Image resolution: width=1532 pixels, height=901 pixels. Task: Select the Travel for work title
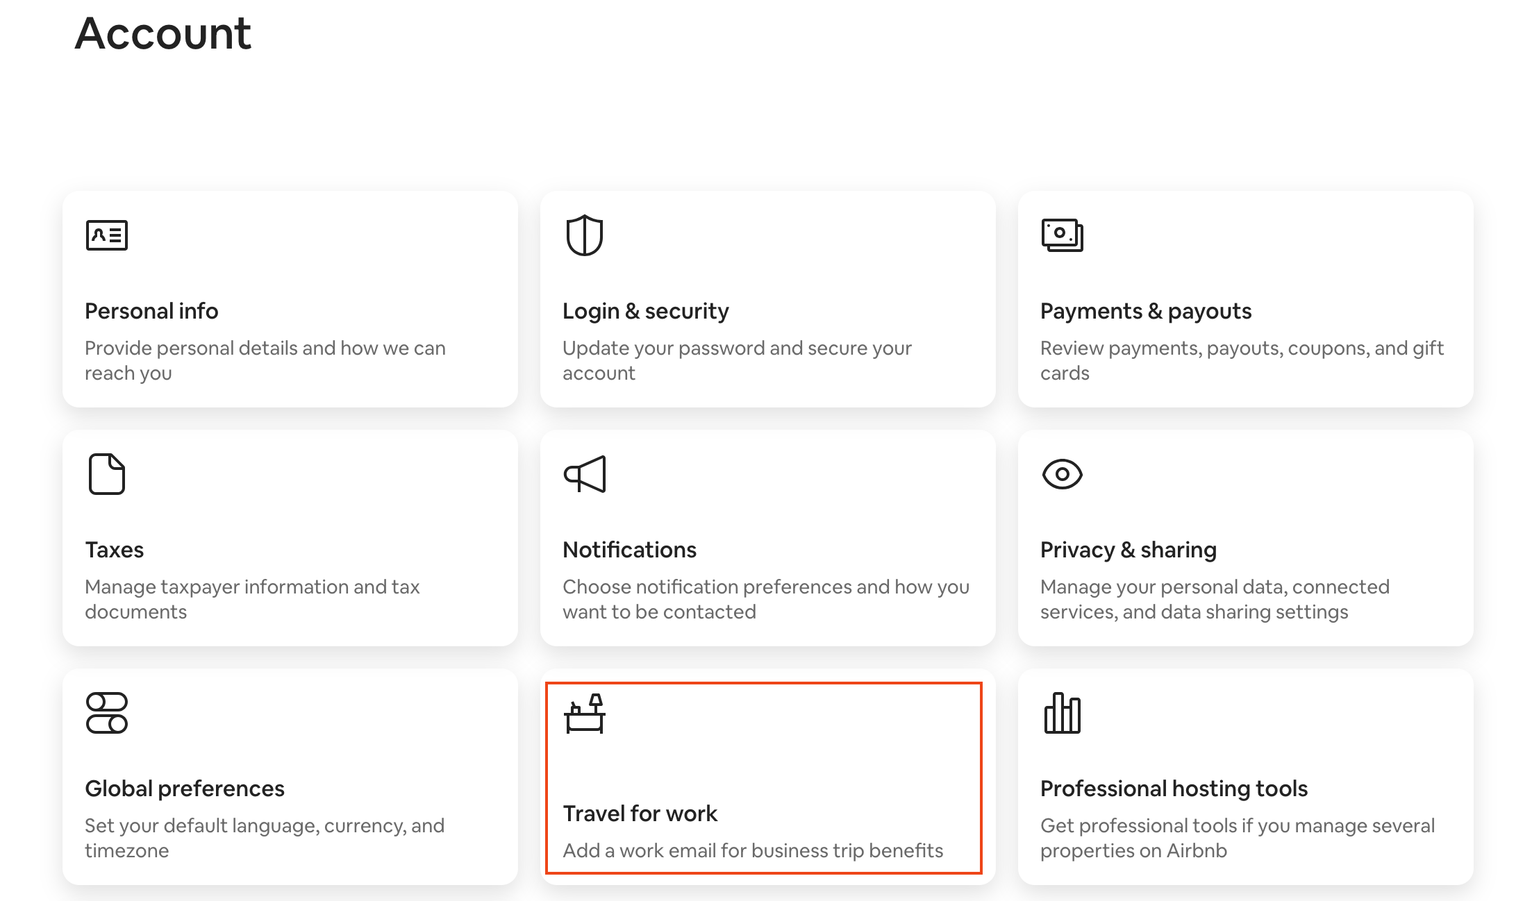click(640, 814)
